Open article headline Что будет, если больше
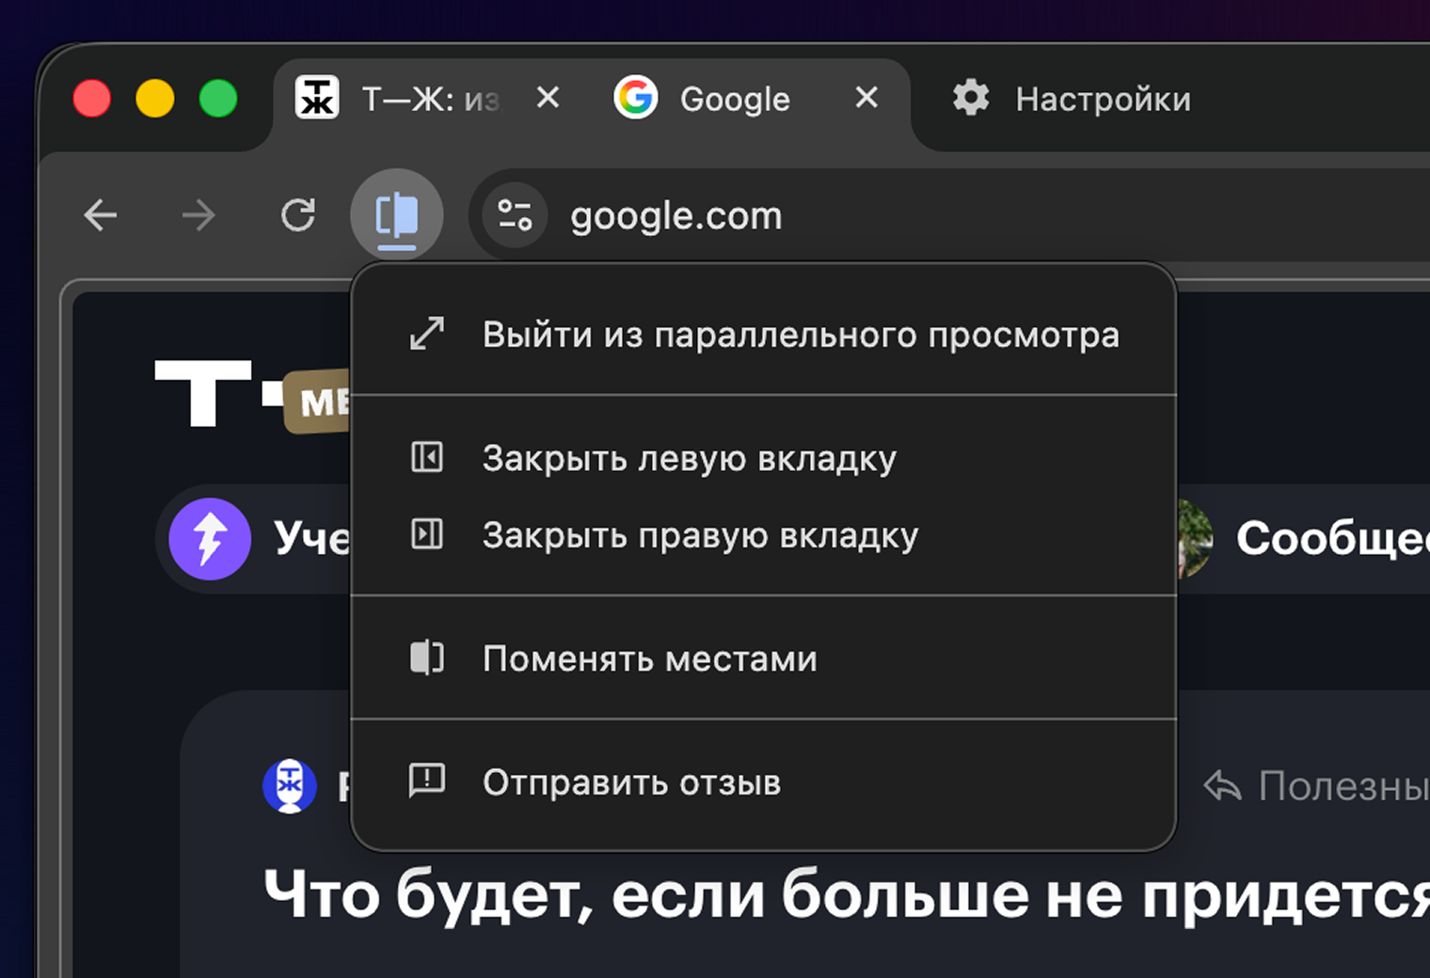 click(x=847, y=895)
